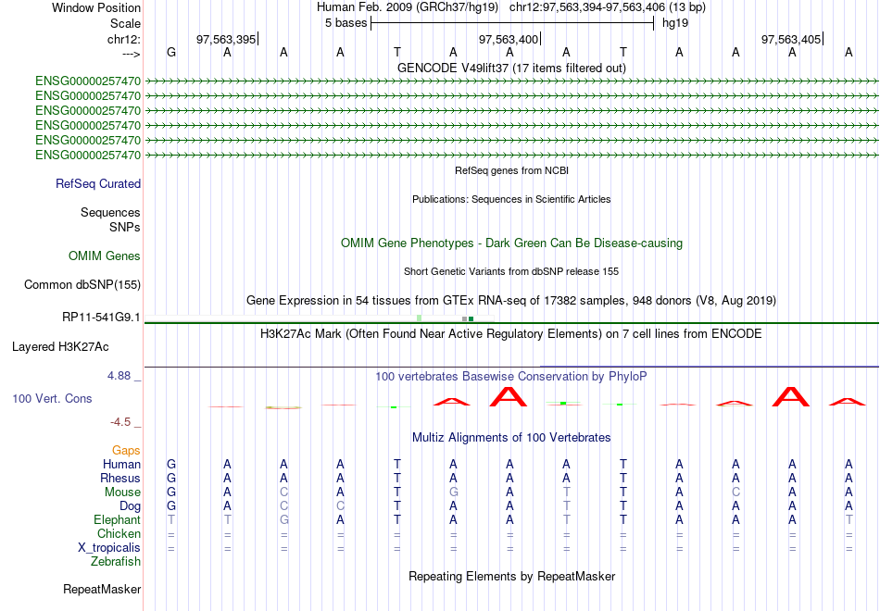Click the OMIM Gene Phenotypes title
Image resolution: width=880 pixels, height=611 pixels.
click(511, 243)
